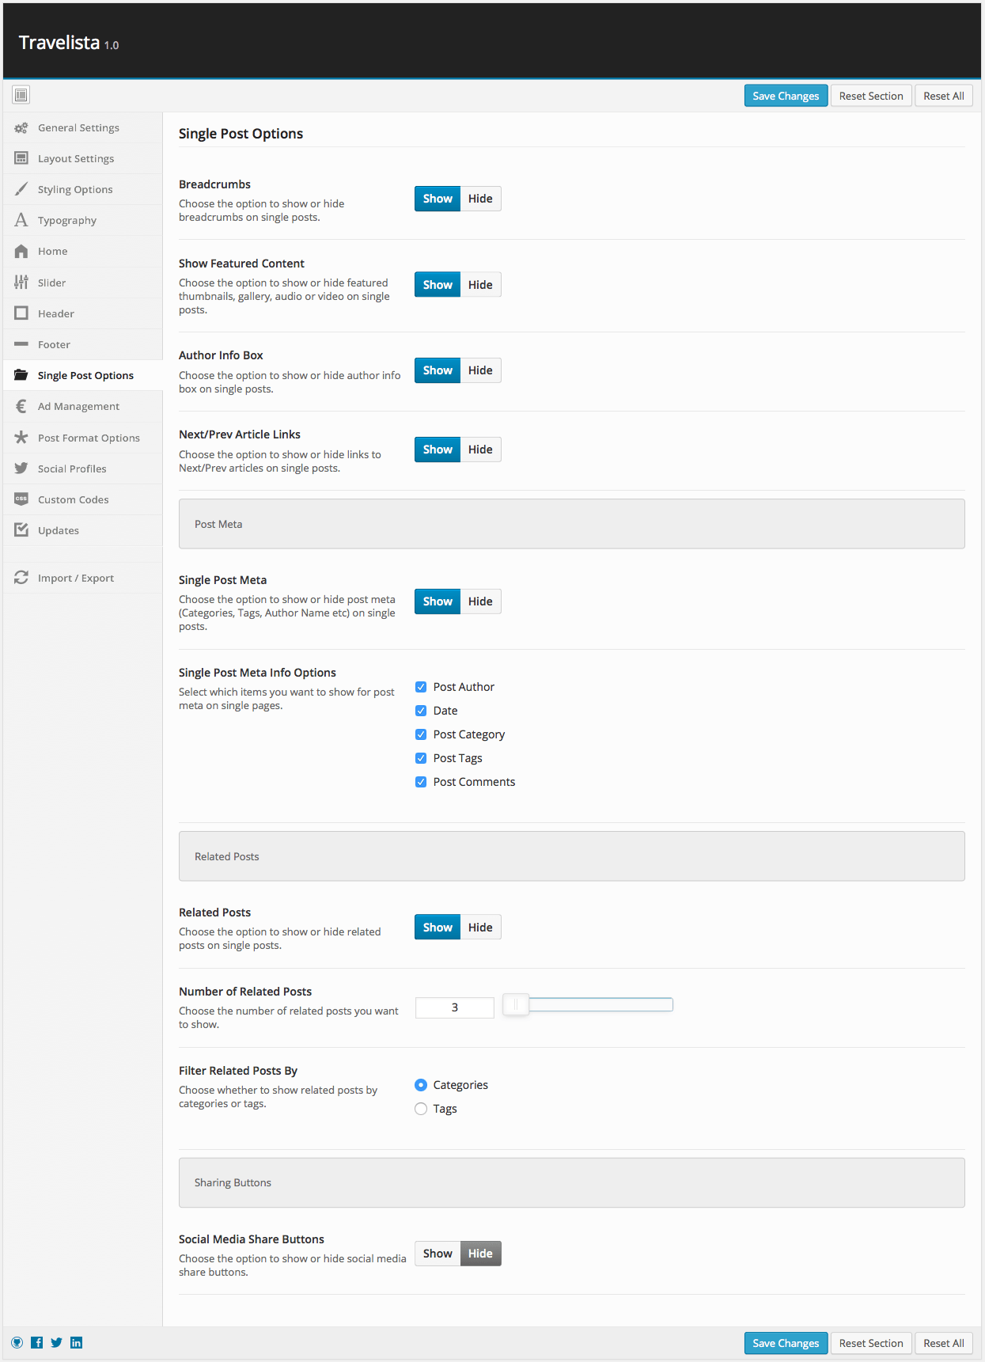Open Social Profiles section
The image size is (985, 1362).
point(82,469)
